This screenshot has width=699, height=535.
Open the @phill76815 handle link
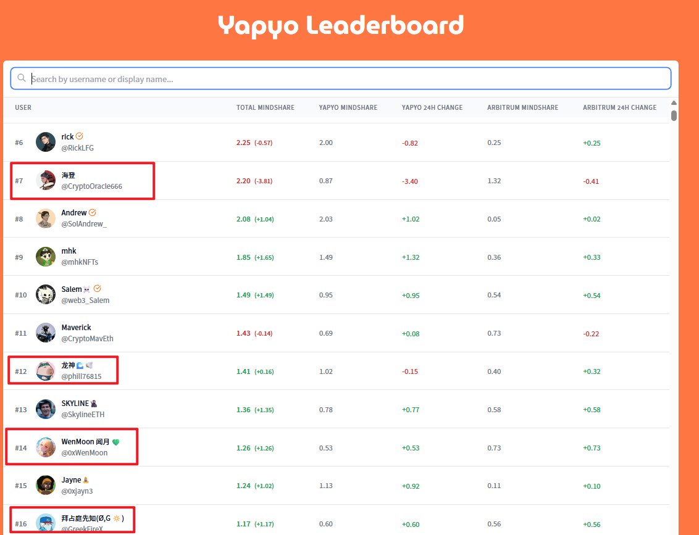(81, 376)
